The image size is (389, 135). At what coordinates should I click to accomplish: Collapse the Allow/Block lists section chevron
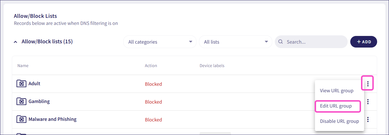point(15,42)
